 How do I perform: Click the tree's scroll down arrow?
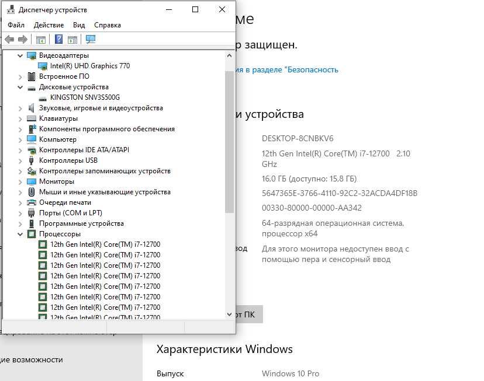(229, 314)
